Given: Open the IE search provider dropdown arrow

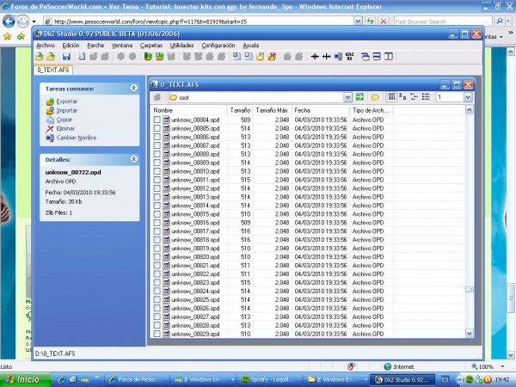Looking at the screenshot, I should (509, 21).
